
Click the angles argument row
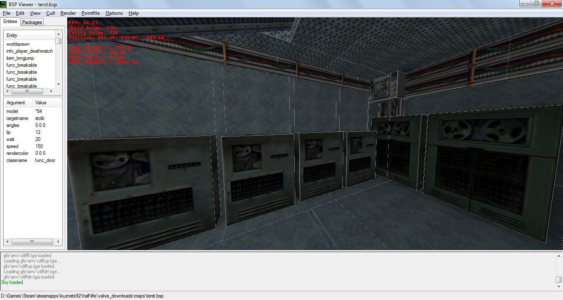point(33,125)
